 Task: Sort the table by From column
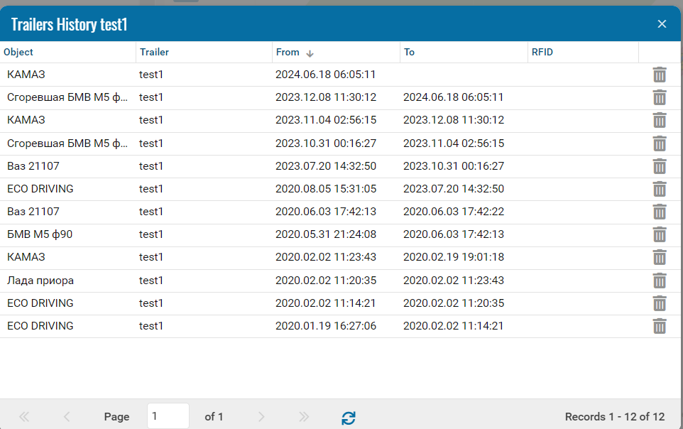[288, 52]
